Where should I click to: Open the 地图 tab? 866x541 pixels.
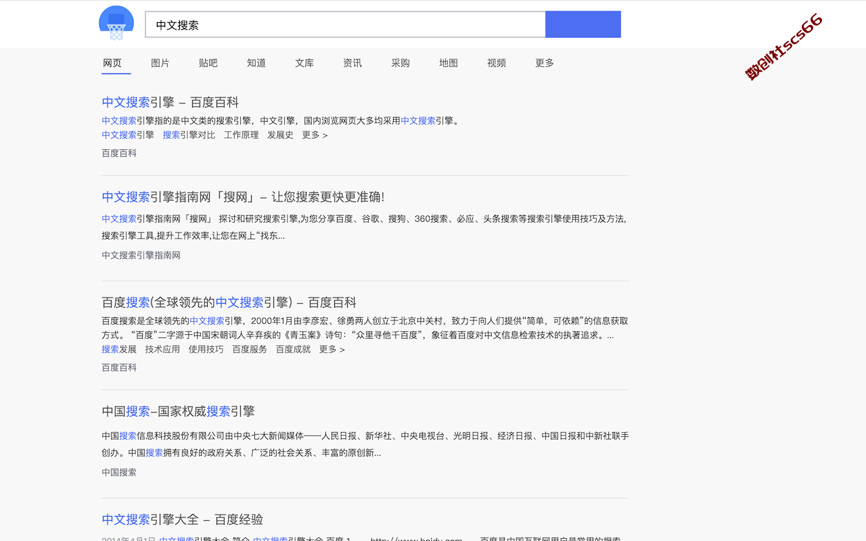(449, 63)
